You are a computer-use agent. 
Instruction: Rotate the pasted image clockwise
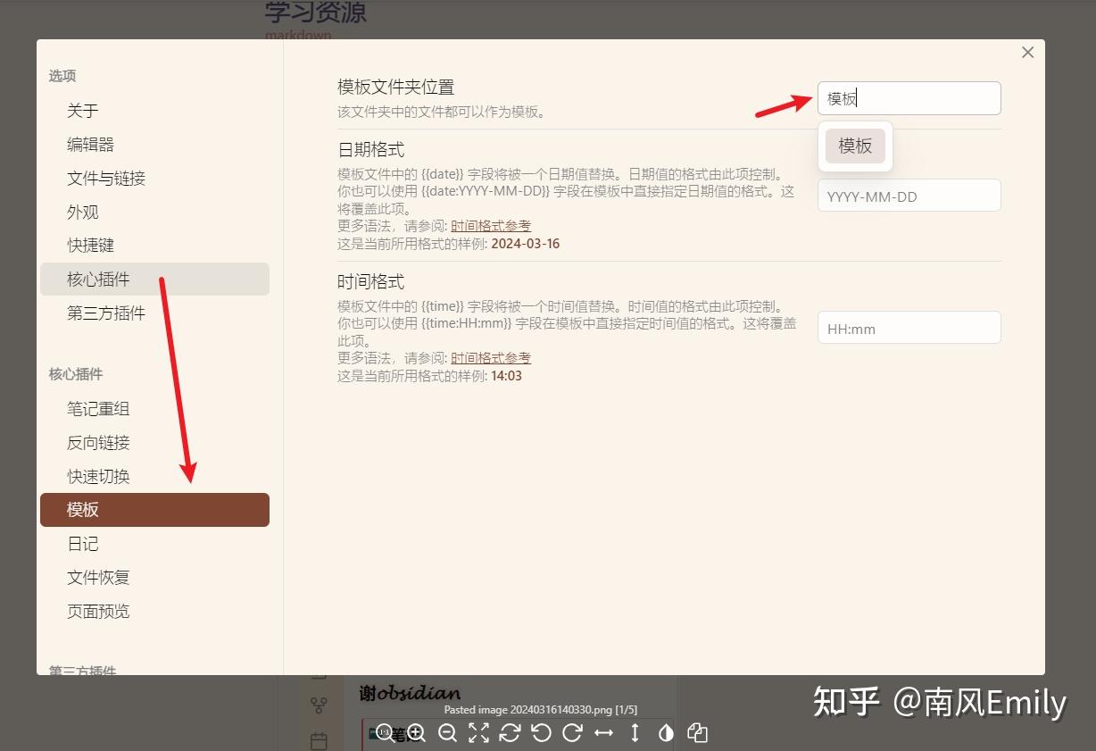coord(572,734)
